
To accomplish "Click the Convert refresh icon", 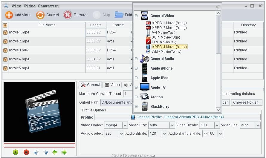I will [40, 15].
